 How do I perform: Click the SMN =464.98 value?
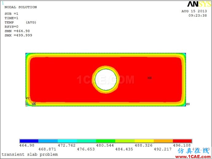coord(17,31)
